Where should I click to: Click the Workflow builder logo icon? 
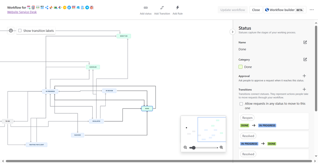[267, 10]
